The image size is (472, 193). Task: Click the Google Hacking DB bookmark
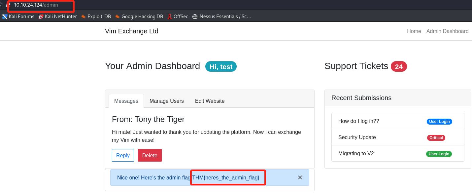coord(139,17)
